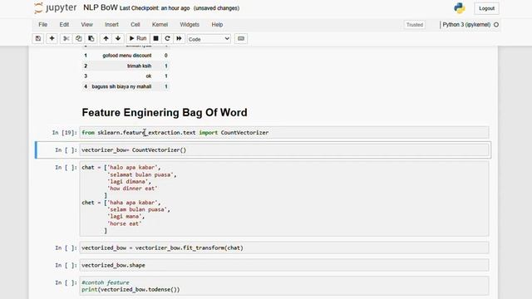Open the cell type Code dropdown
This screenshot has height=299, width=532.
click(209, 39)
